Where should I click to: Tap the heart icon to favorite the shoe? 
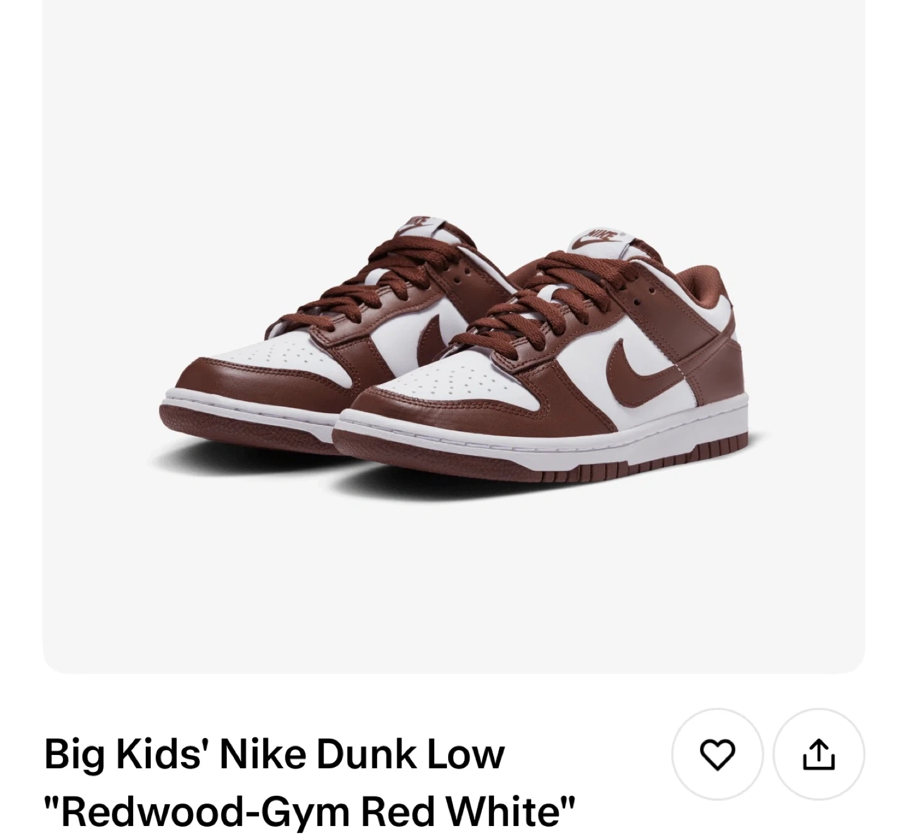coord(717,754)
